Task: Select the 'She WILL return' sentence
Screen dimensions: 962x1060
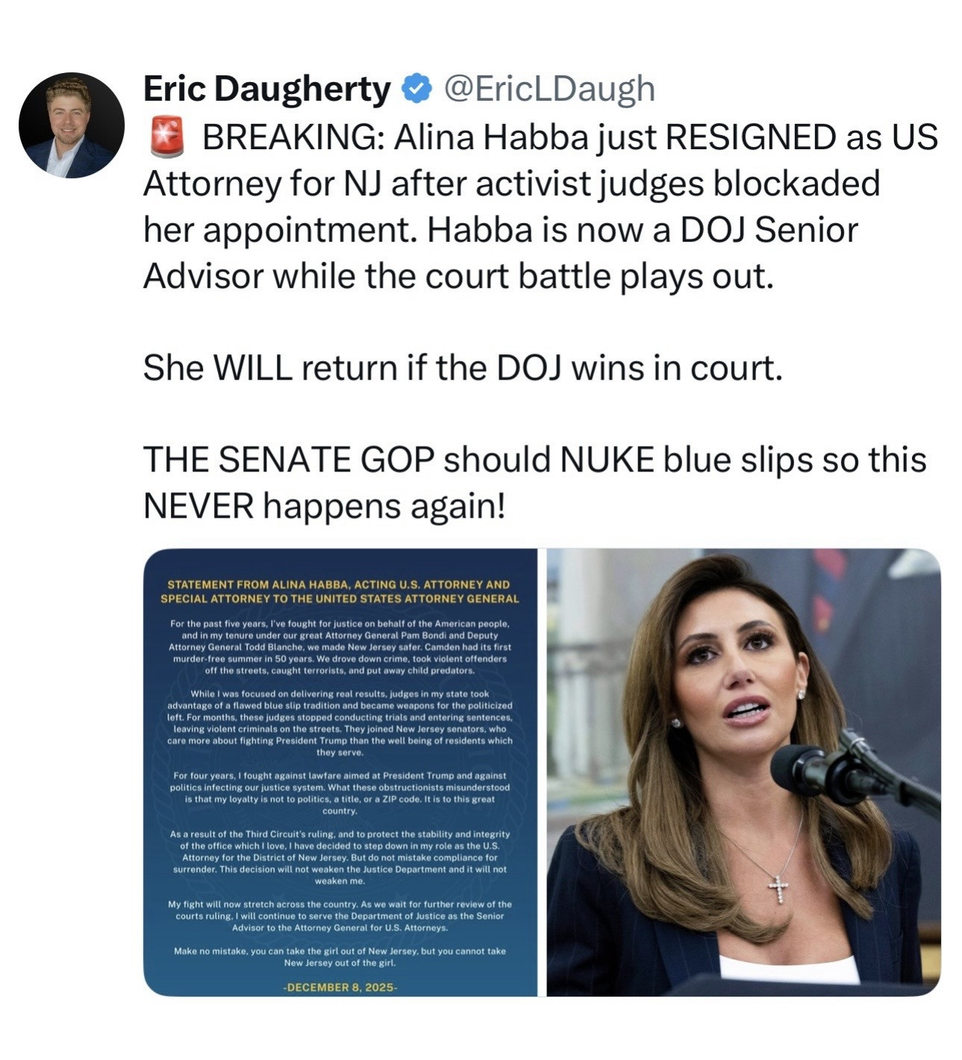Action: pos(463,368)
